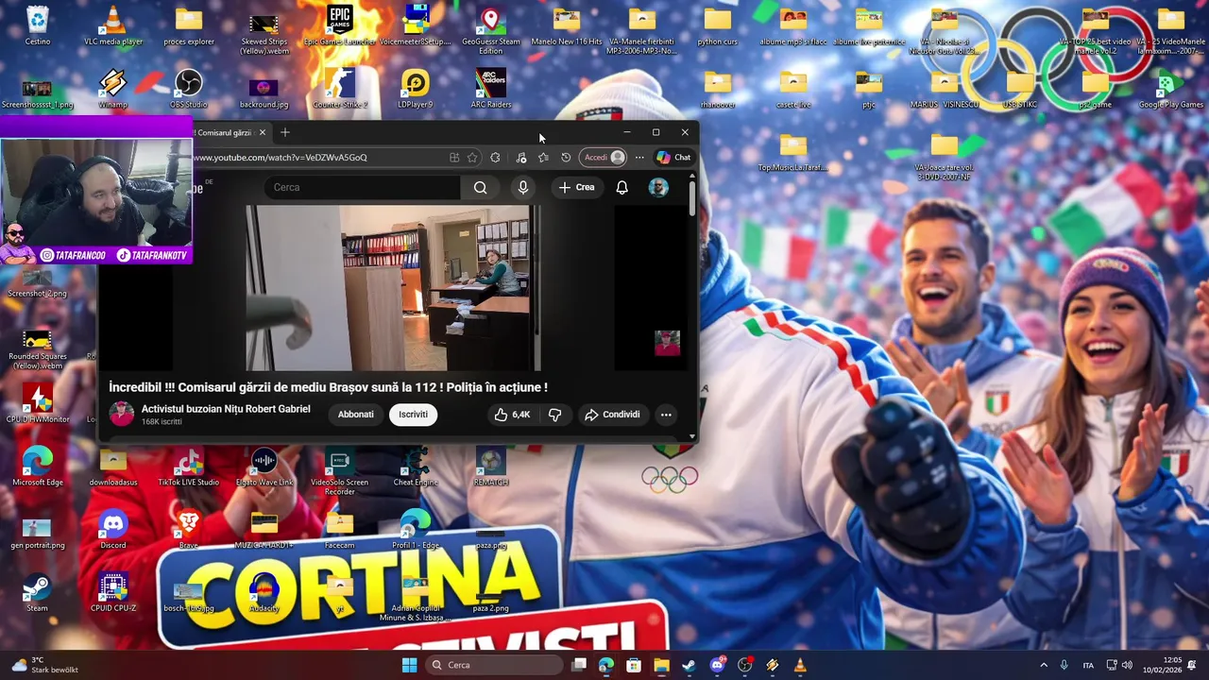Start YouTube voice search with microphone
This screenshot has height=680, width=1209.
523,188
